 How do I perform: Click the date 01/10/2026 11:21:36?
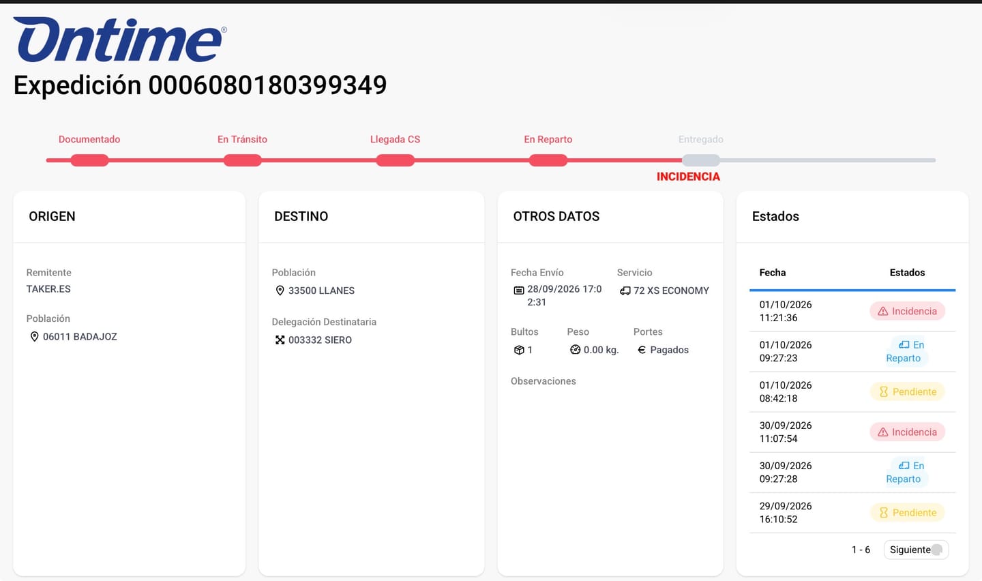point(786,311)
